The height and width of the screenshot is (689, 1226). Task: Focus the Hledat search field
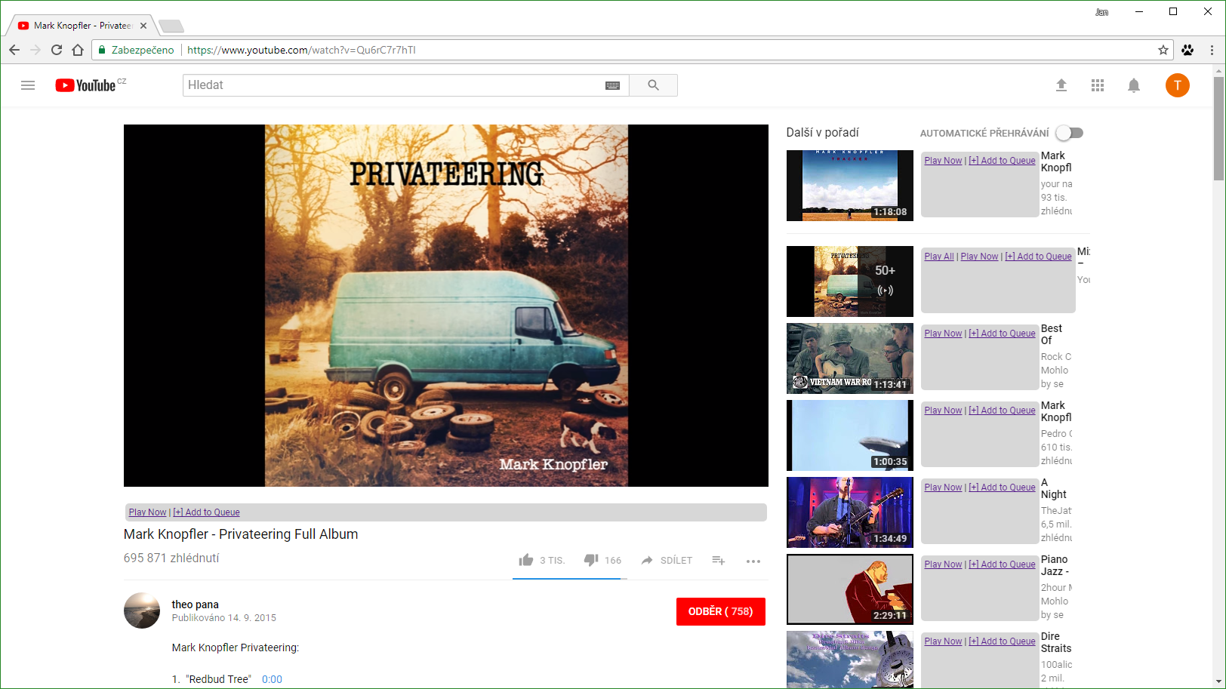pos(394,85)
